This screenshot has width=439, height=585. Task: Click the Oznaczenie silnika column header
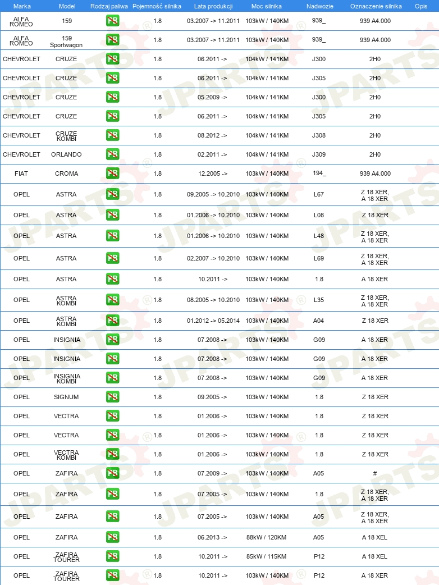pyautogui.click(x=376, y=6)
